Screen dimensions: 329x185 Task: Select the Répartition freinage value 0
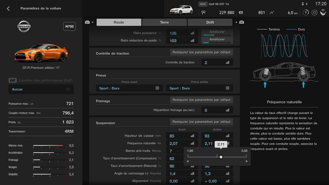coord(206,110)
